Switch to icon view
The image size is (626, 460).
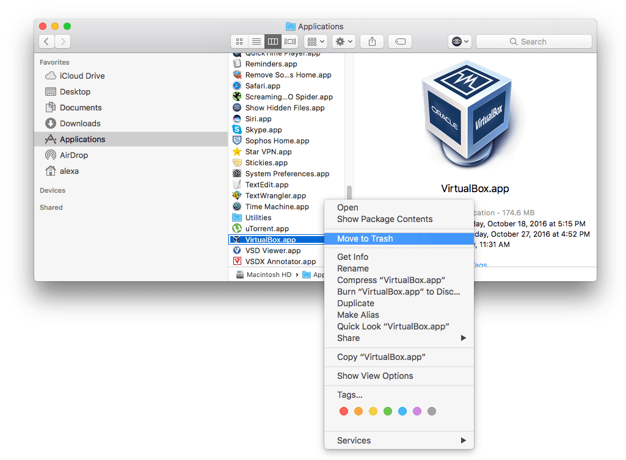click(x=239, y=41)
